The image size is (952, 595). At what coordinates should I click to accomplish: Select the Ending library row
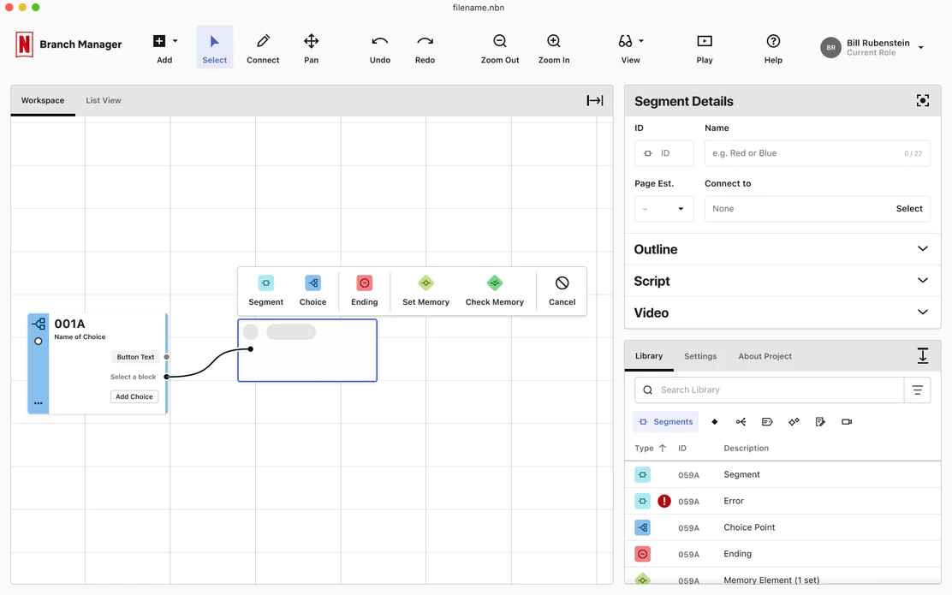click(782, 554)
